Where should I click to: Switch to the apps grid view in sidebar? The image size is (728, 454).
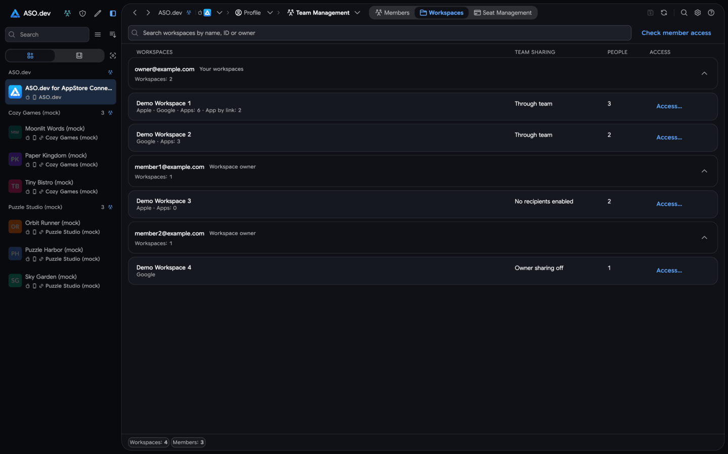tap(30, 56)
